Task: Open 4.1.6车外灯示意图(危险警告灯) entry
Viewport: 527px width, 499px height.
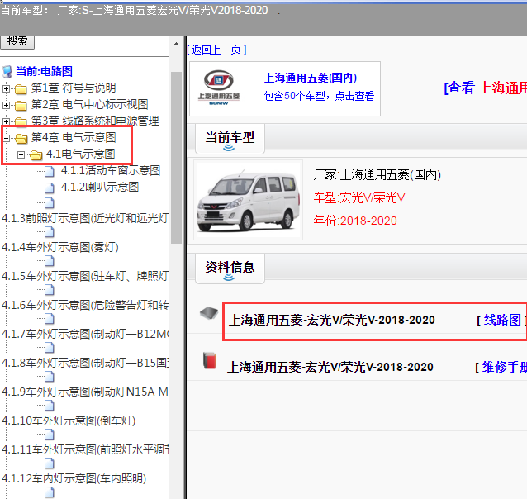Action: tap(85, 306)
